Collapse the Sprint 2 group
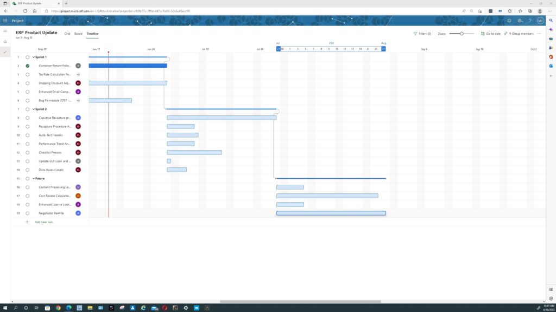 [x=34, y=109]
